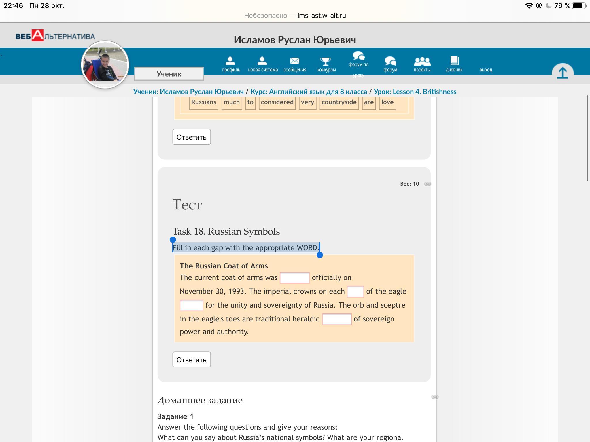Click Ответить under the word-order task
The image size is (590, 442).
click(192, 137)
